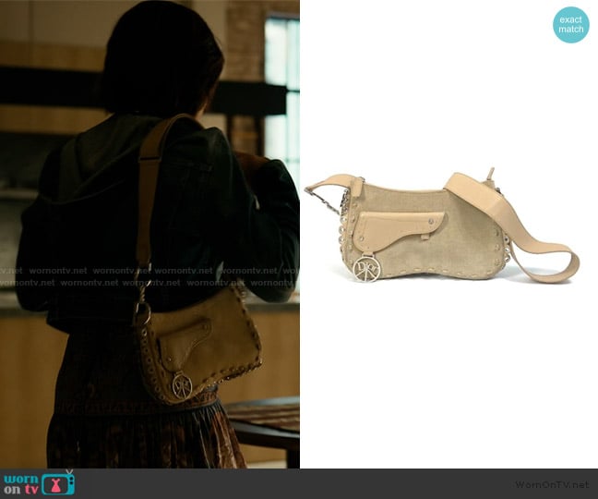The width and height of the screenshot is (598, 499).
Task: Open the WornOnTV.net footer text
Action: point(553,484)
